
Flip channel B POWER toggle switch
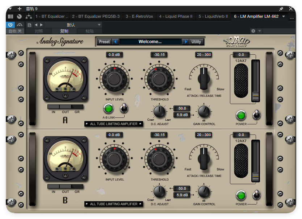click(256, 195)
